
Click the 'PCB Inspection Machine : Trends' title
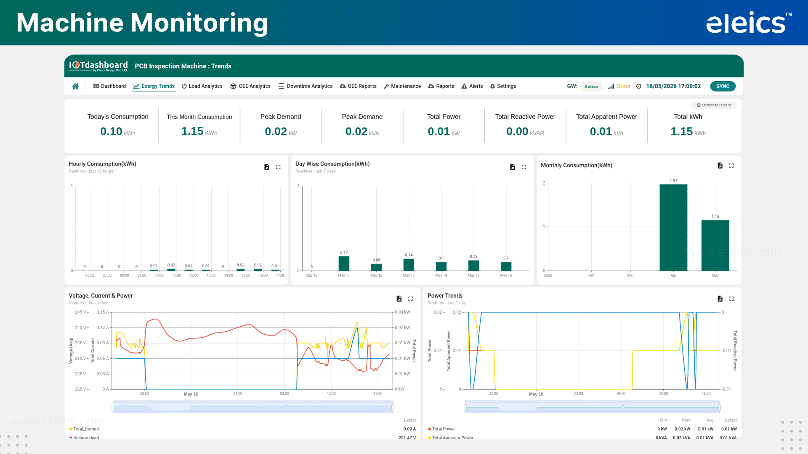(x=183, y=66)
